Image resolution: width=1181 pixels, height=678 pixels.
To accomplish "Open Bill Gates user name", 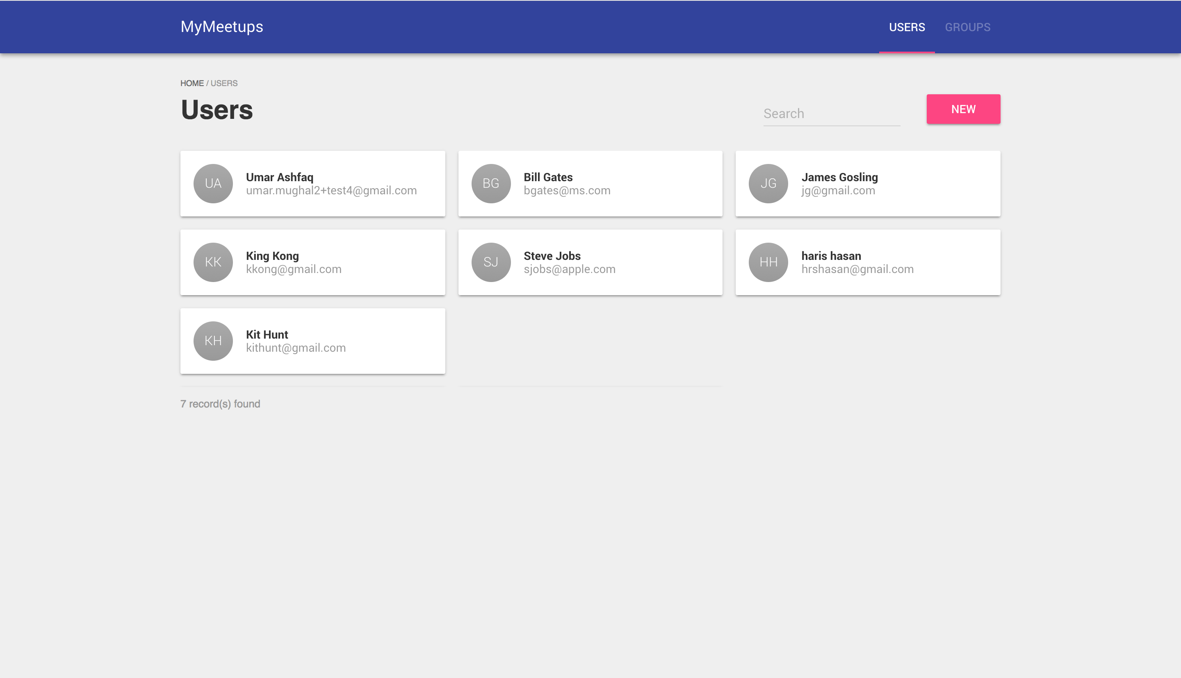I will coord(548,177).
